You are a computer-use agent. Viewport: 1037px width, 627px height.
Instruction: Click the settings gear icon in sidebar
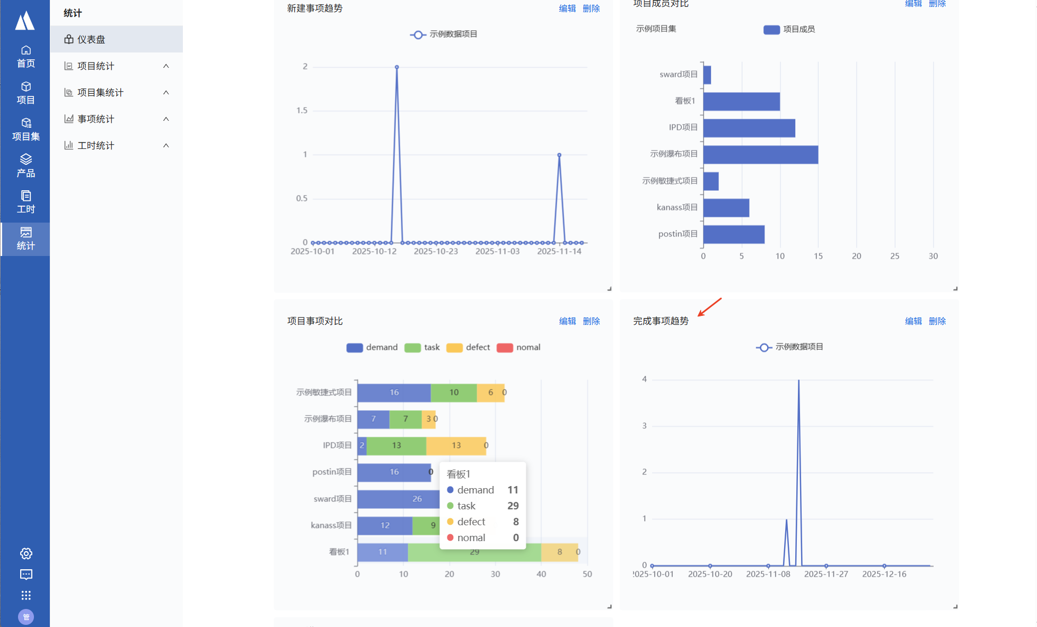[26, 553]
